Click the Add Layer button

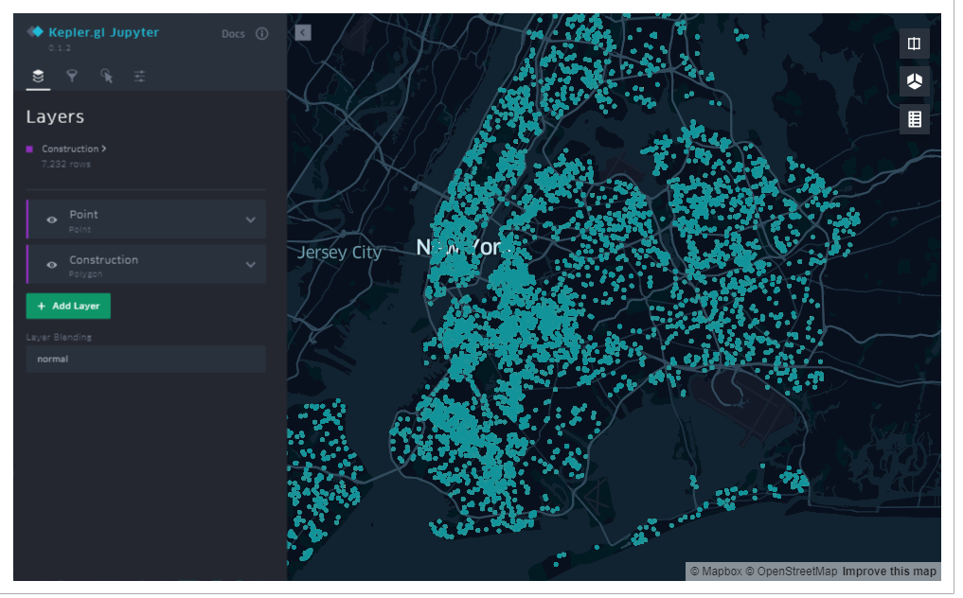(x=68, y=307)
